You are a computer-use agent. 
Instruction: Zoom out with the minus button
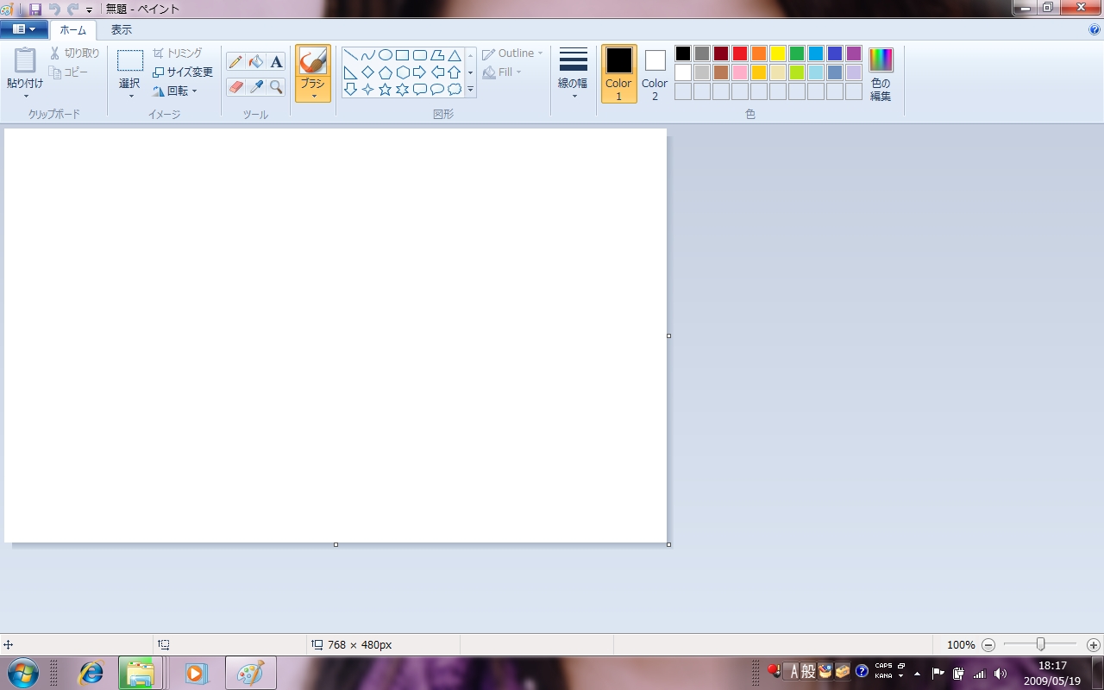[x=988, y=644]
